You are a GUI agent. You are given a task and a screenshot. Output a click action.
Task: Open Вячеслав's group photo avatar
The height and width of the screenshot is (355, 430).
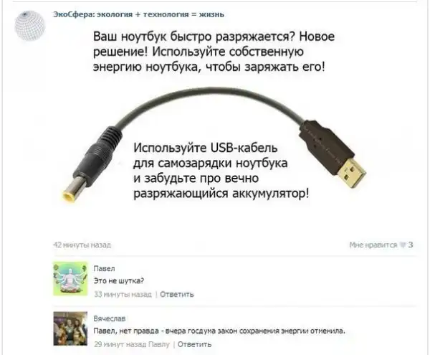pyautogui.click(x=70, y=328)
